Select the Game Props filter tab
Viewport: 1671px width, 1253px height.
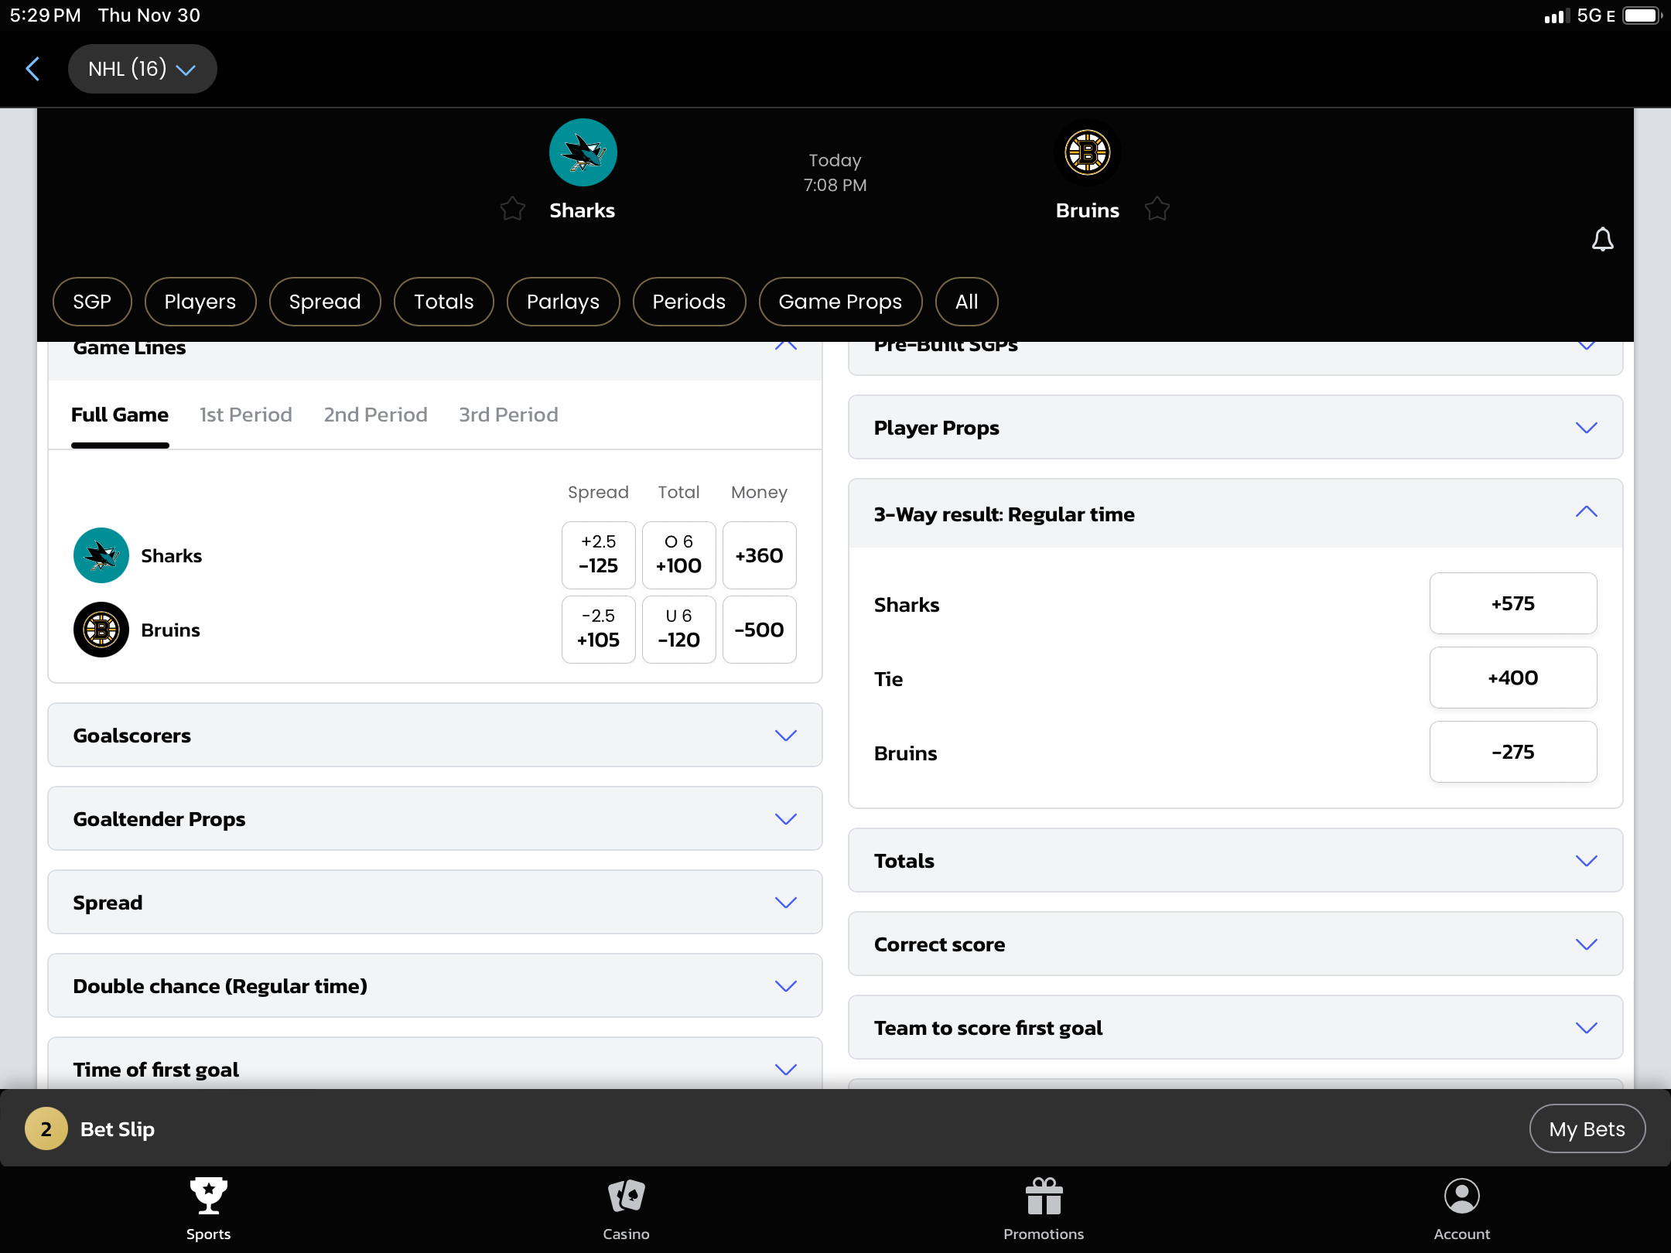pyautogui.click(x=840, y=302)
